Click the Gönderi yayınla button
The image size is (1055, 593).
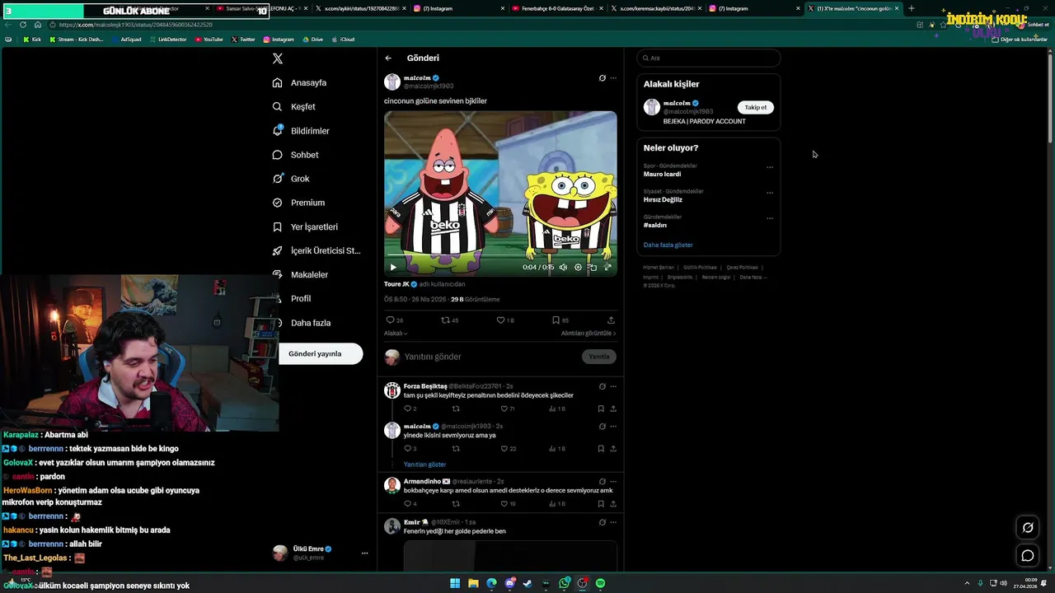321,353
